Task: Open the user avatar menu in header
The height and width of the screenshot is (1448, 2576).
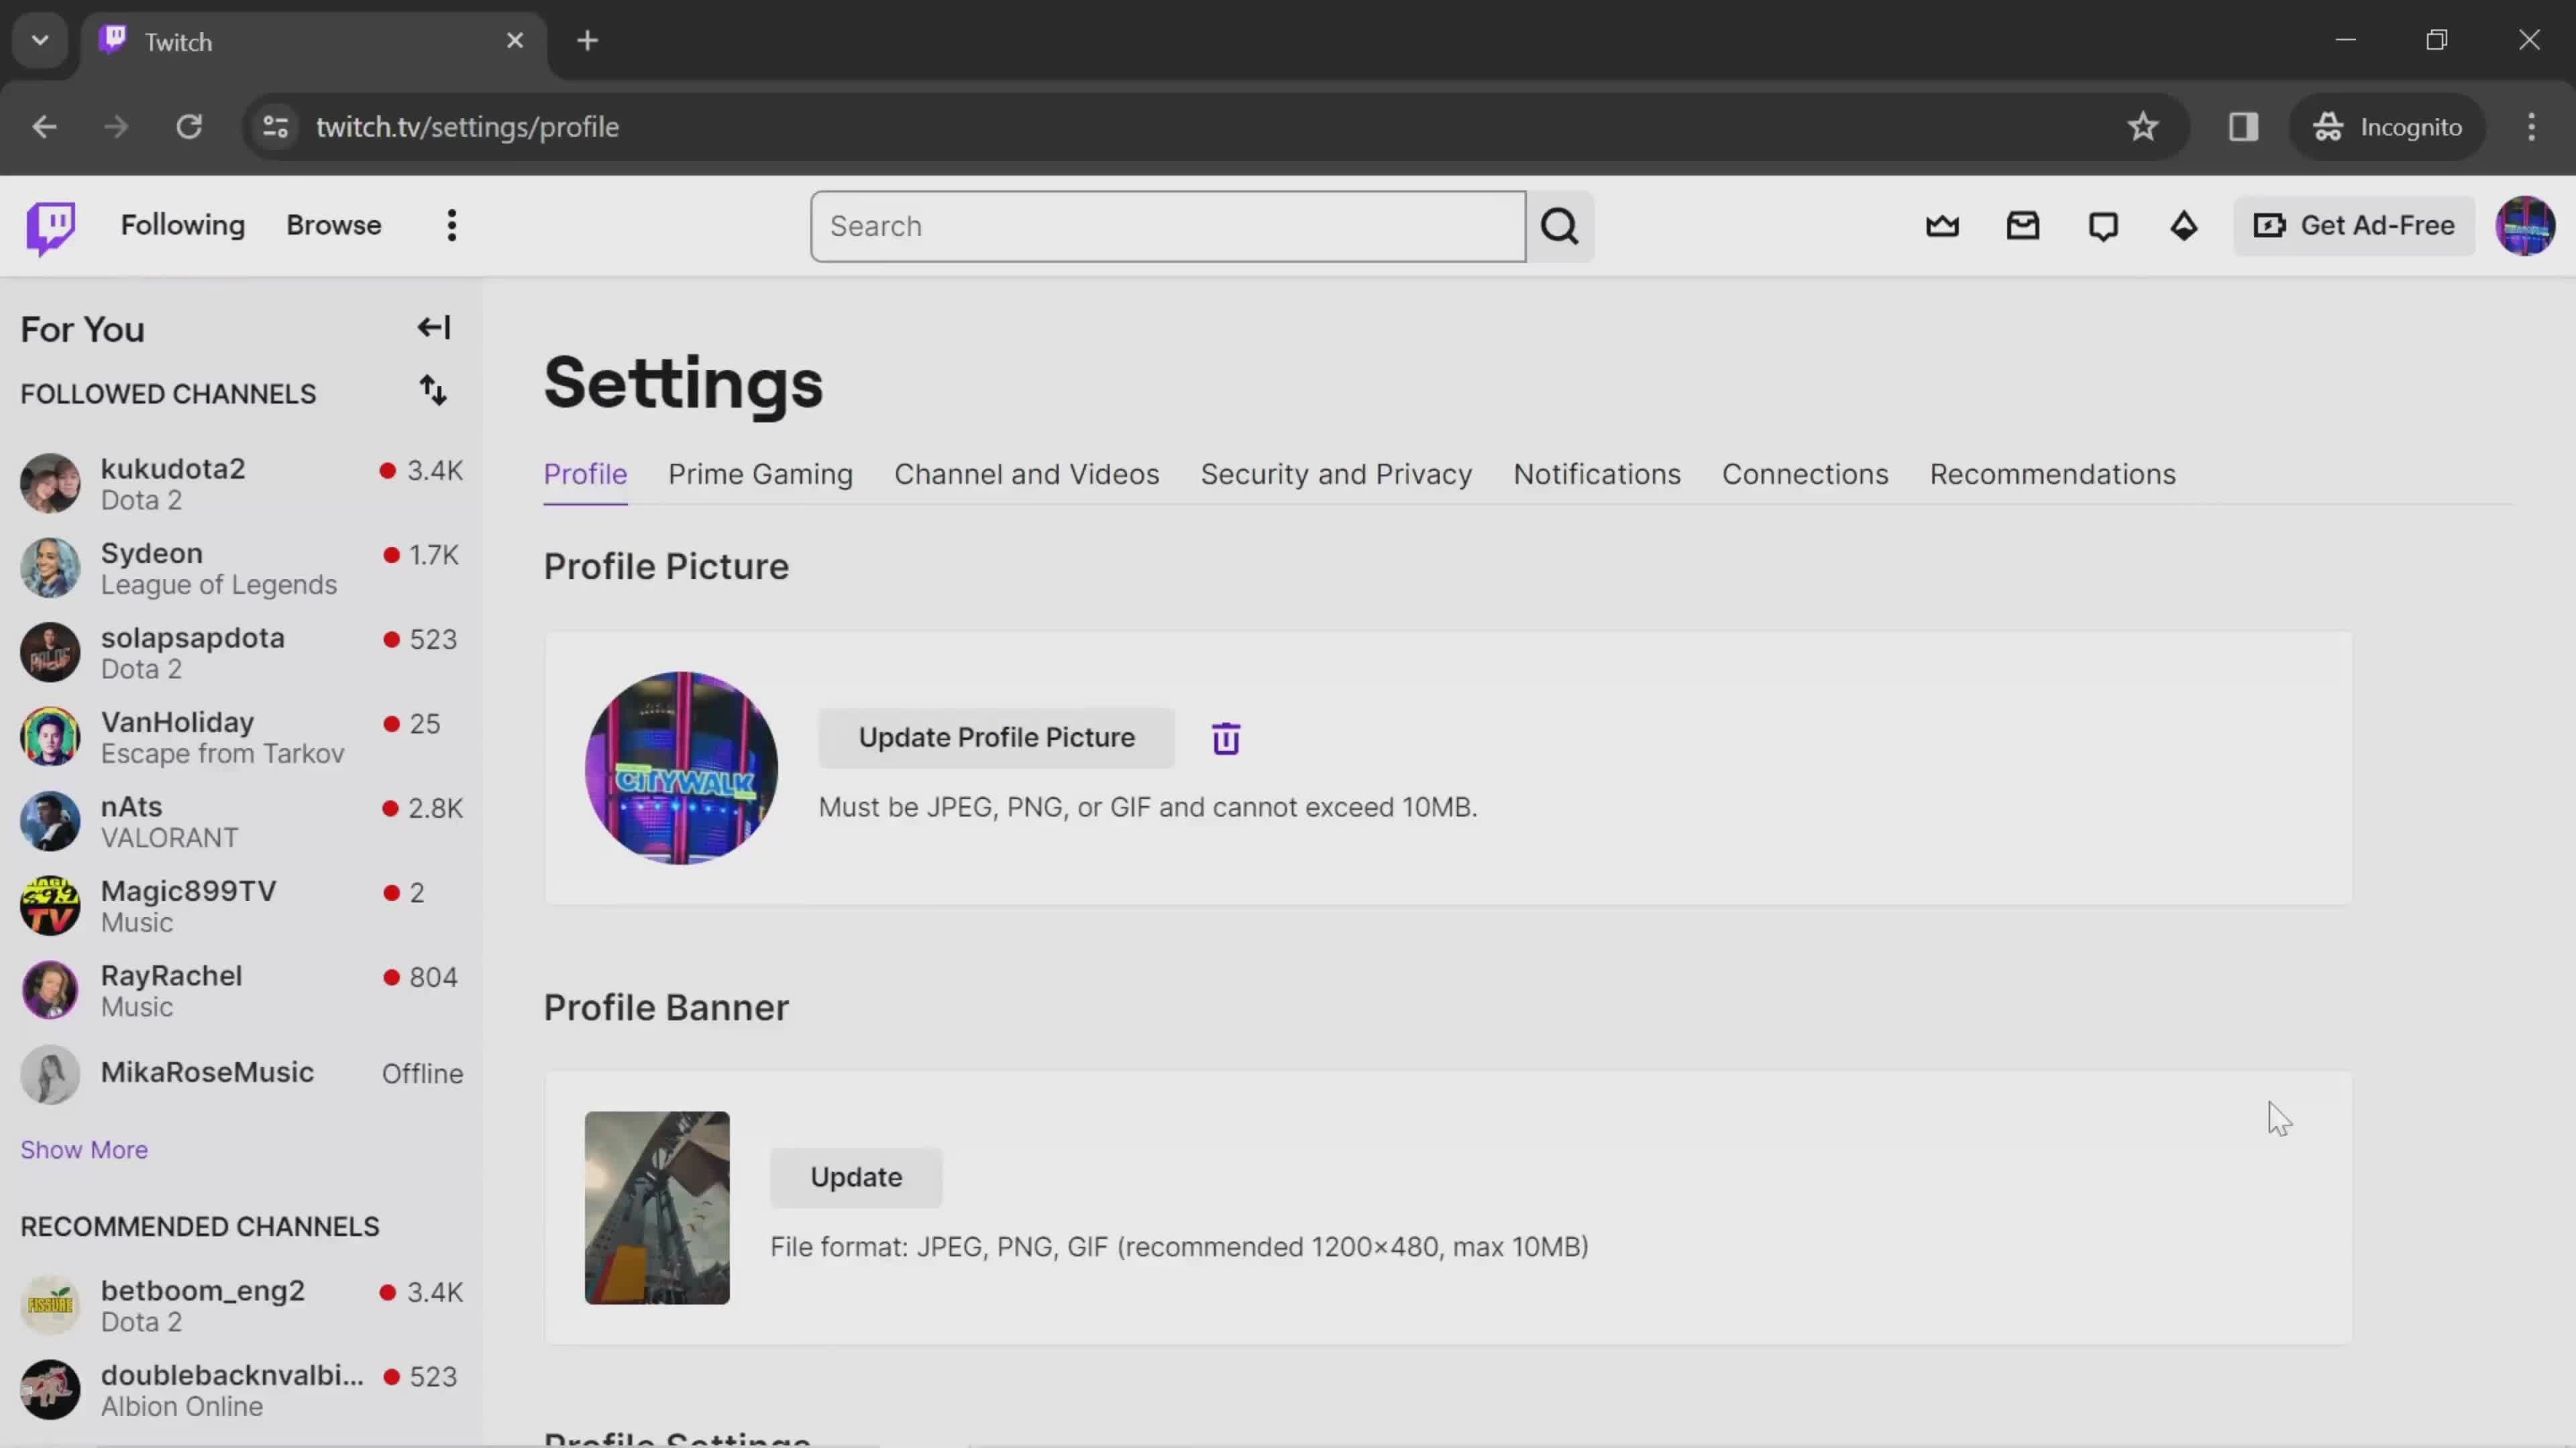Action: click(x=2525, y=226)
